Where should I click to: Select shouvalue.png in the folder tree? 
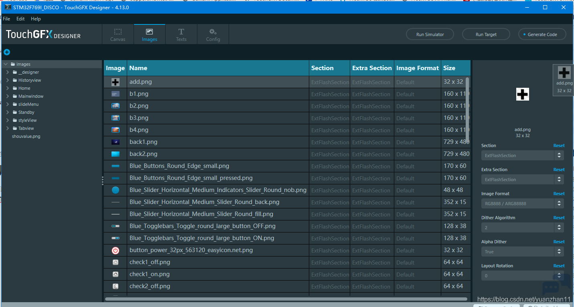point(26,136)
